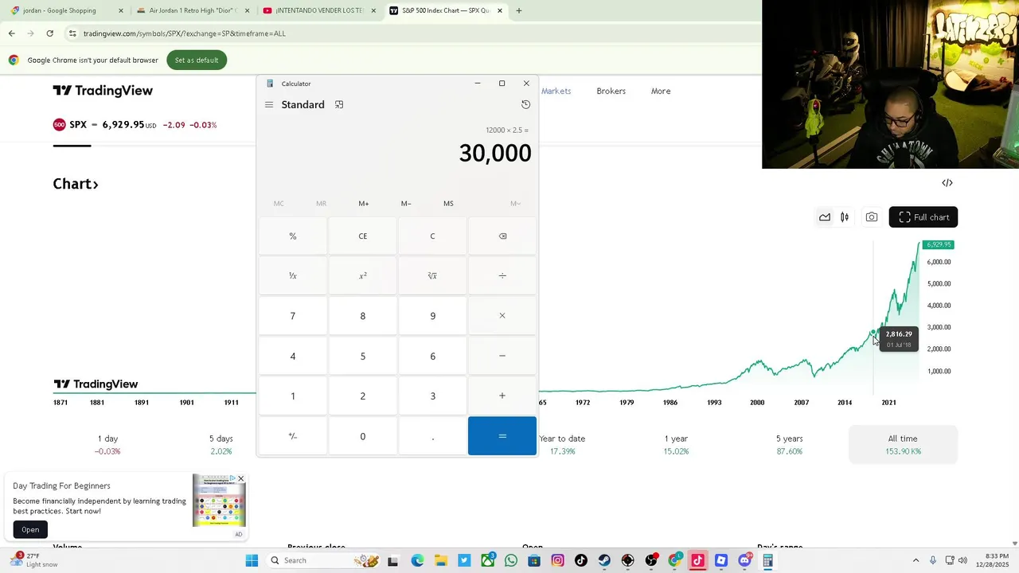Click the backspace key in Calculator
This screenshot has height=573, width=1019.
[x=502, y=236]
